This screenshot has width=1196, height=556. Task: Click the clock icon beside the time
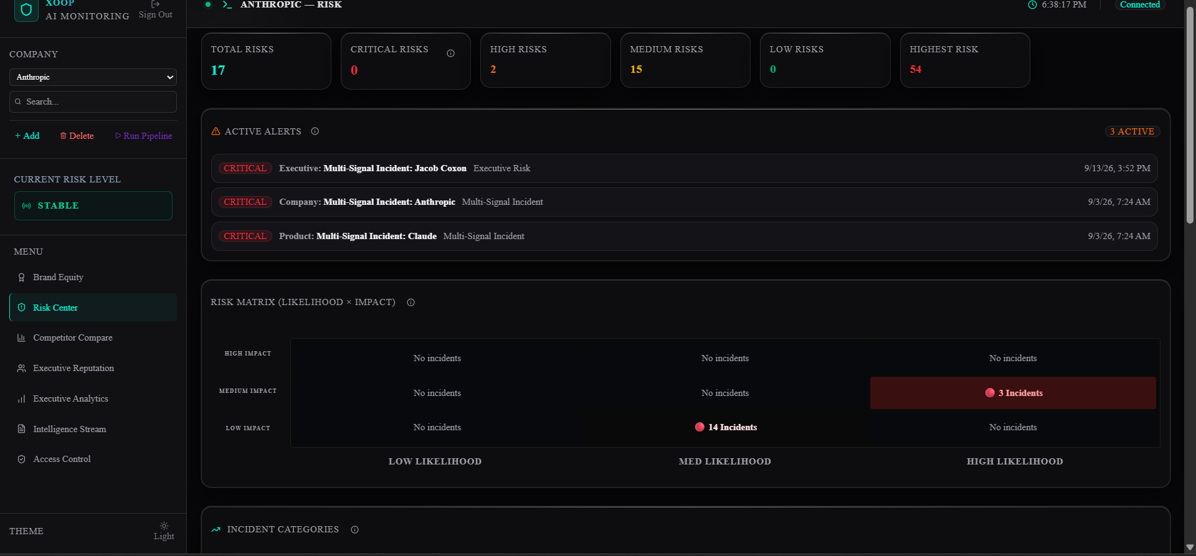point(1032,5)
